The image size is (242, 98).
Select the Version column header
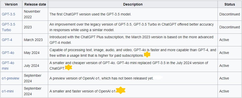pos(11,5)
